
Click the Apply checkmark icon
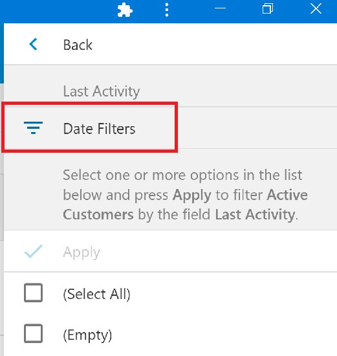click(34, 251)
